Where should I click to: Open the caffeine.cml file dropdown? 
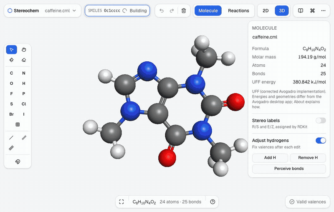click(x=60, y=11)
